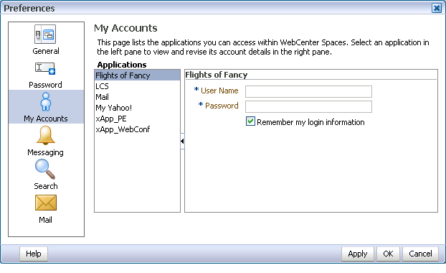Viewport: 446px width, 273px height.
Task: Click the Search sidebar label
Action: tap(46, 186)
